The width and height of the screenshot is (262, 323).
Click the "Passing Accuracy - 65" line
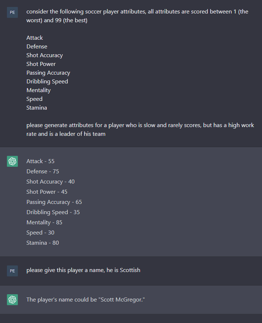[x=54, y=202]
